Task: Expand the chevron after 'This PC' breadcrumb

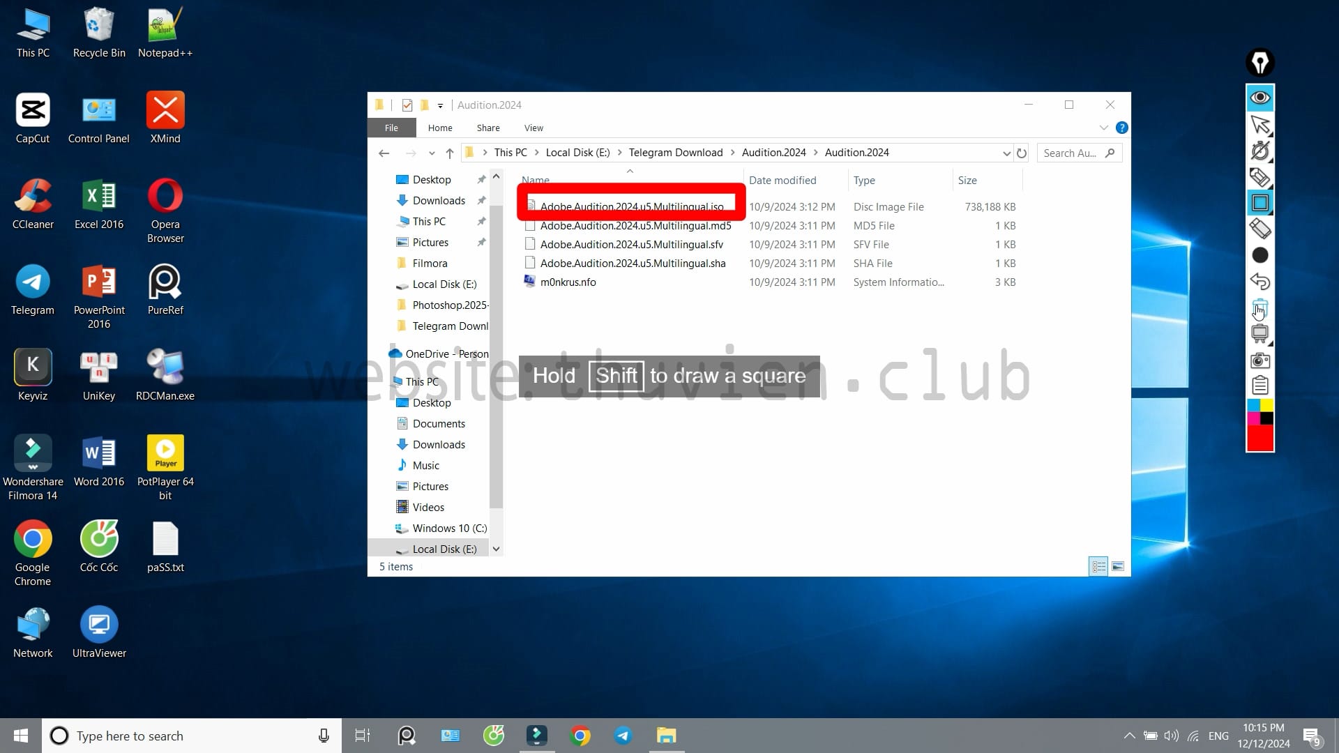Action: coord(536,153)
